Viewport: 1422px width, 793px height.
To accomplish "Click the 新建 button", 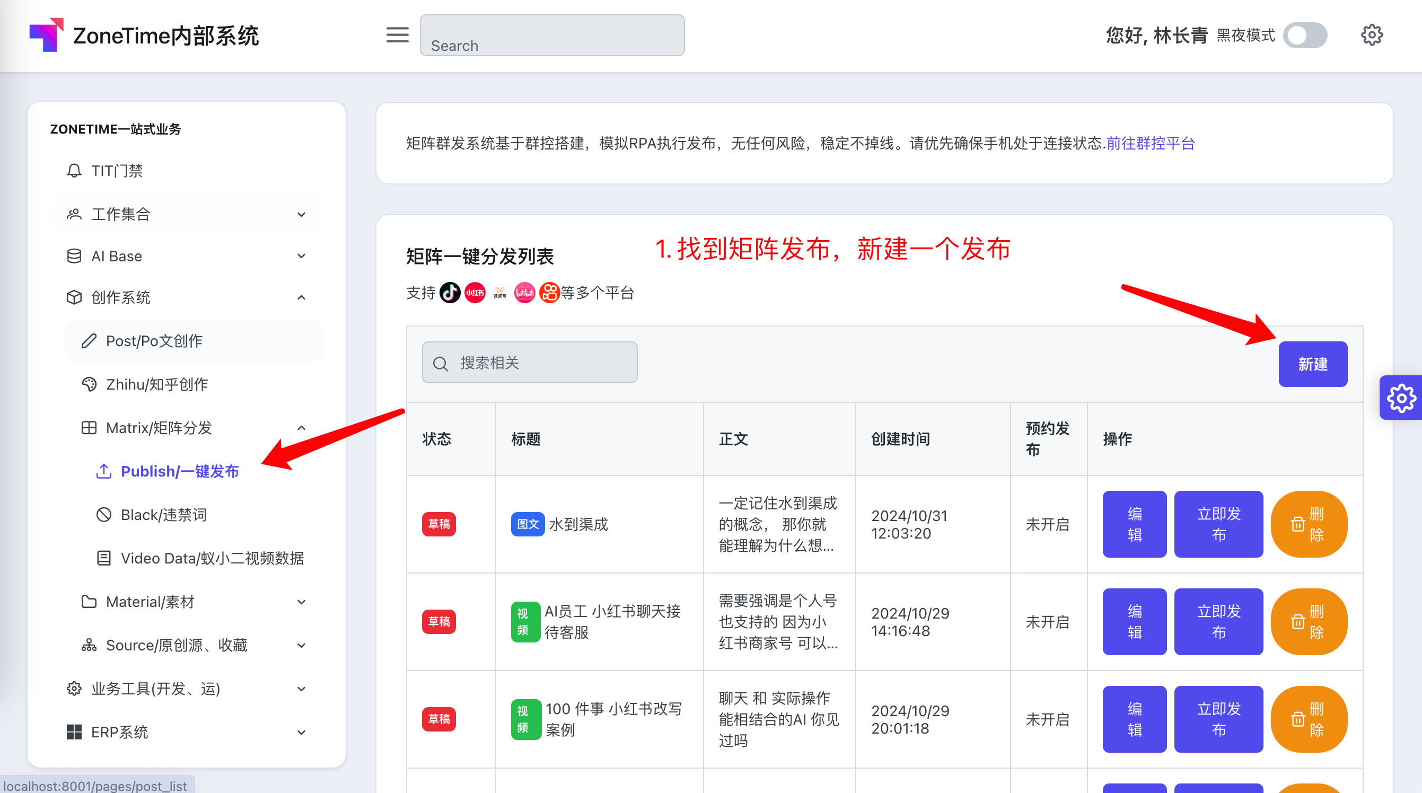I will point(1313,364).
